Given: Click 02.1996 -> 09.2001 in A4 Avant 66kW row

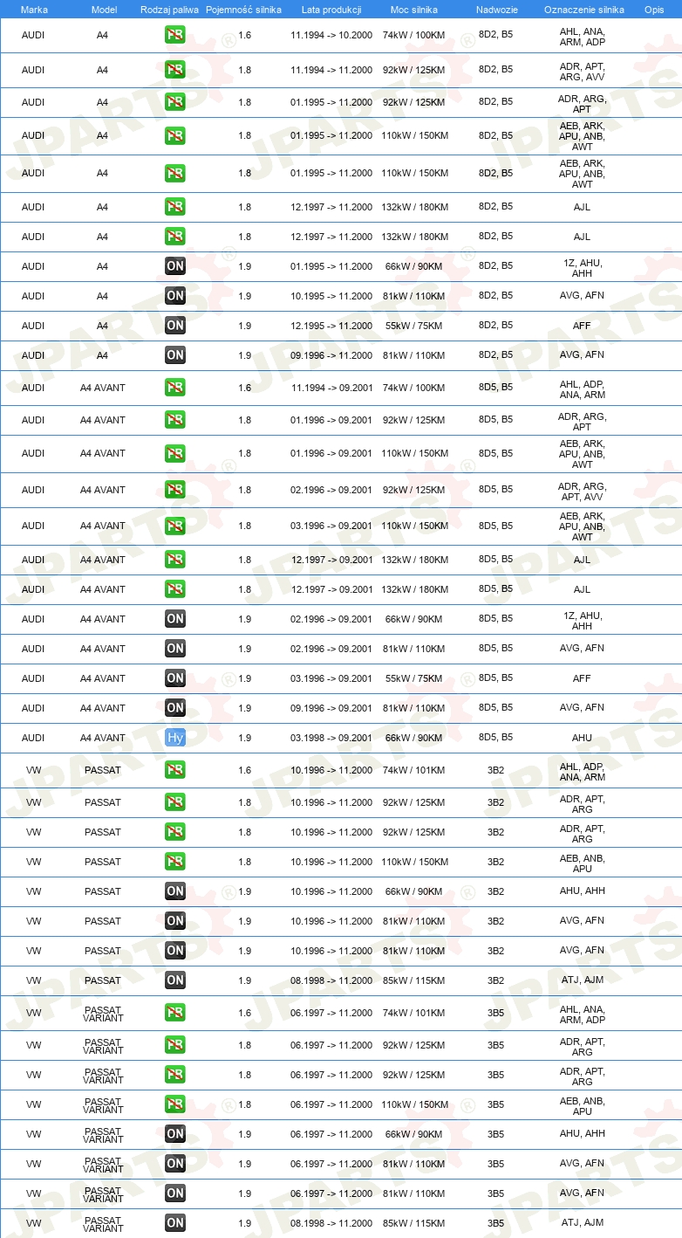Looking at the screenshot, I should (331, 619).
